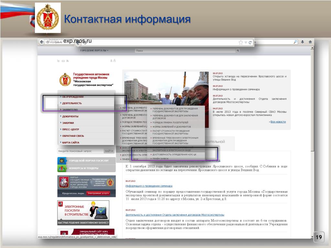Click the bookmark star icon in address bar
Screen dimensions: 331x248
(240, 43)
